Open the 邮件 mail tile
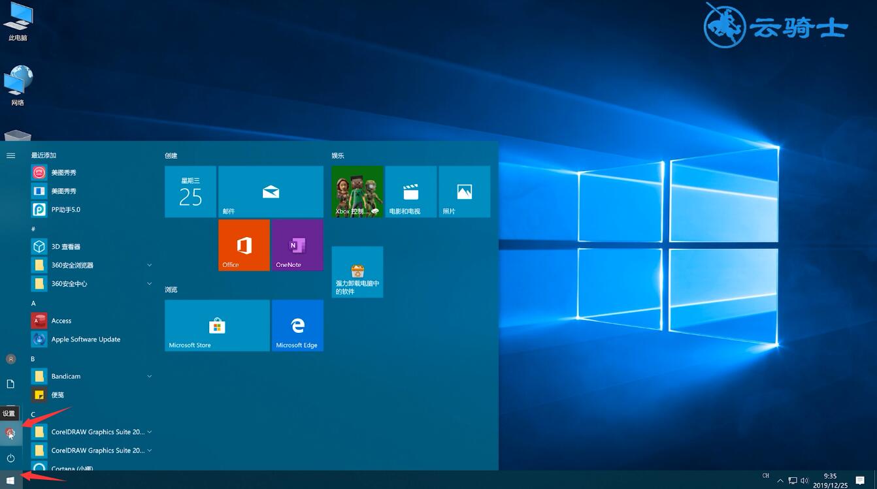Image resolution: width=877 pixels, height=489 pixels. (271, 191)
